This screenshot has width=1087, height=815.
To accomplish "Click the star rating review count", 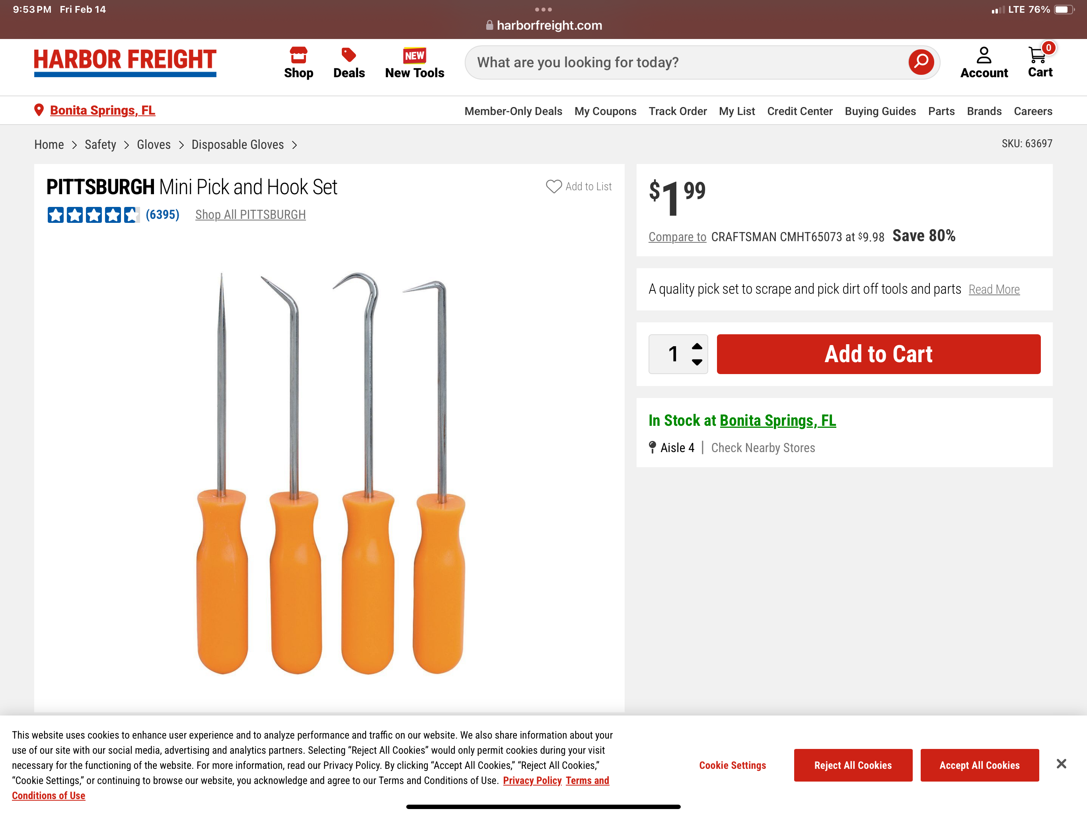I will pos(163,215).
